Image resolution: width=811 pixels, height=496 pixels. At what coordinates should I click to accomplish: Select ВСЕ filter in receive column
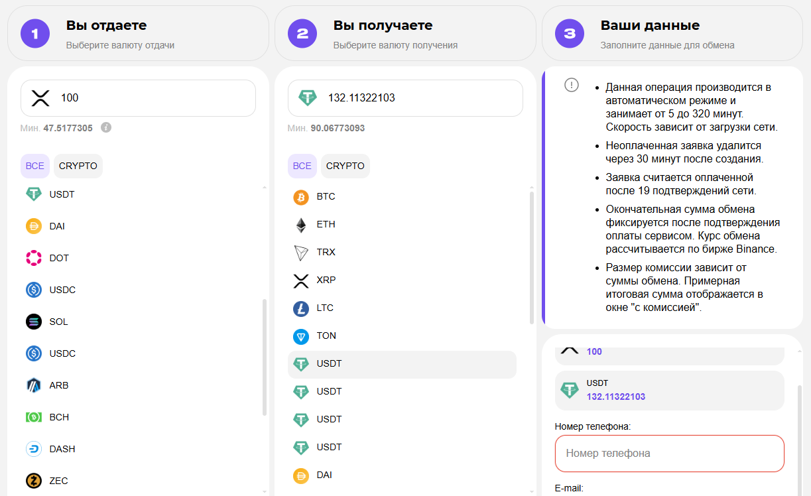click(302, 166)
